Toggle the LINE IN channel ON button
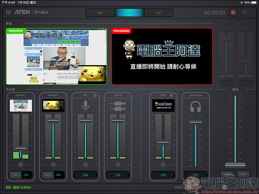The height and width of the screenshot is (194, 259). pyautogui.click(x=118, y=175)
